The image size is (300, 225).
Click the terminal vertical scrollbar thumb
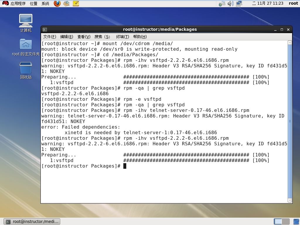290,122
